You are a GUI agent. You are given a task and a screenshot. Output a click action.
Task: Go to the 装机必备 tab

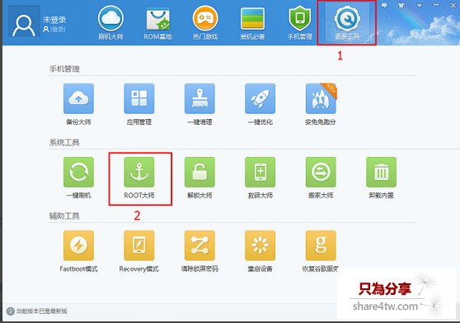(x=252, y=23)
